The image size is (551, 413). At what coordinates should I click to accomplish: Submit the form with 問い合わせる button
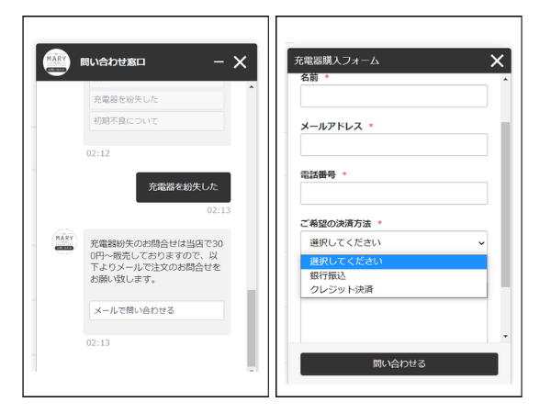click(399, 363)
